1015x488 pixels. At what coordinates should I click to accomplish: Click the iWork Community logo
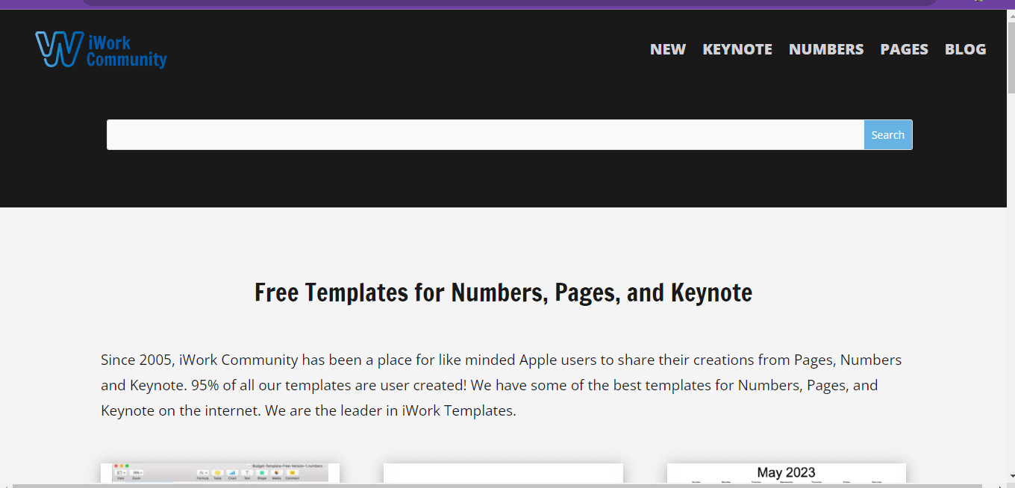[101, 49]
